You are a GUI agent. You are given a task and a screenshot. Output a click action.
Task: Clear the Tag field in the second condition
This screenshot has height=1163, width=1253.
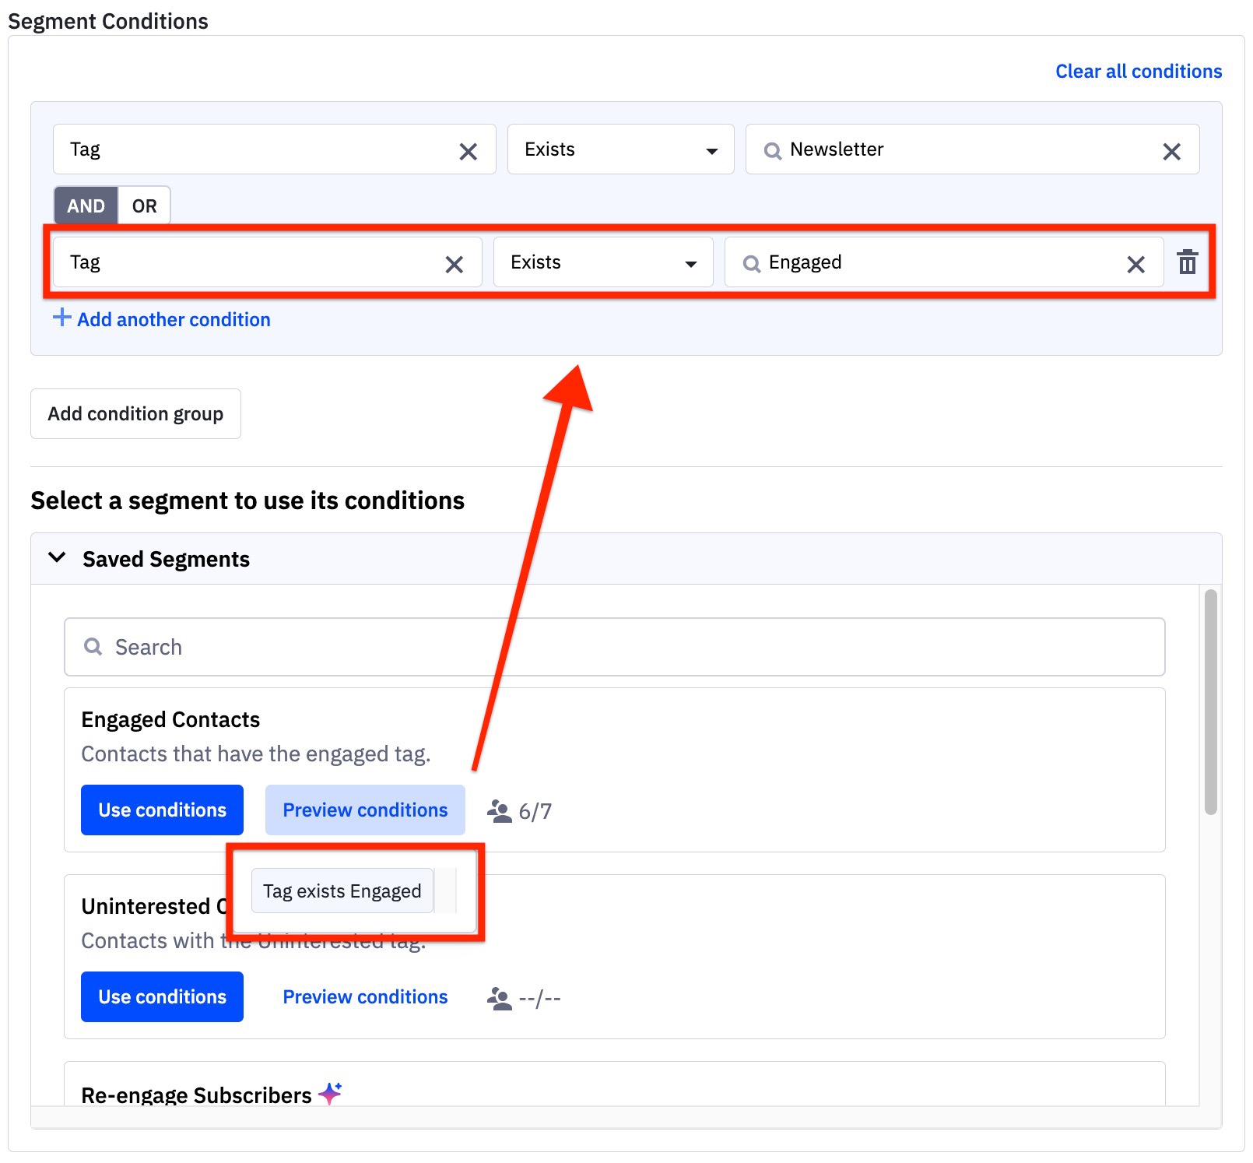click(x=455, y=262)
